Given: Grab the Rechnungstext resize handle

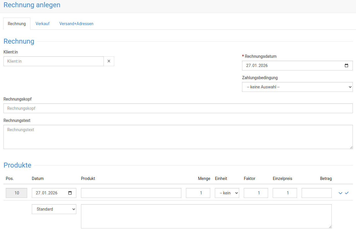Looking at the screenshot, I should pyautogui.click(x=351, y=147).
